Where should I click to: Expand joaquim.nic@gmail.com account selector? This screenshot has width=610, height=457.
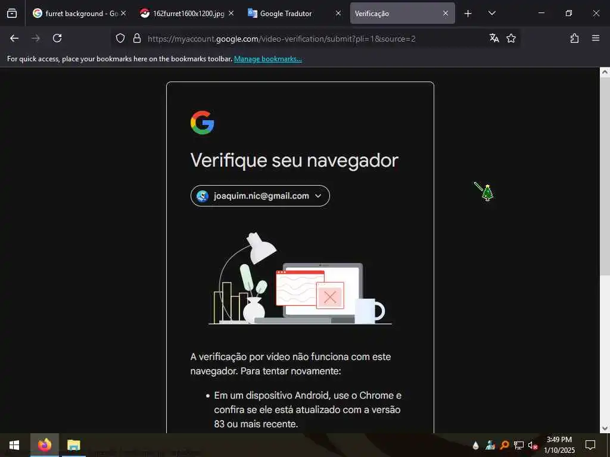260,196
